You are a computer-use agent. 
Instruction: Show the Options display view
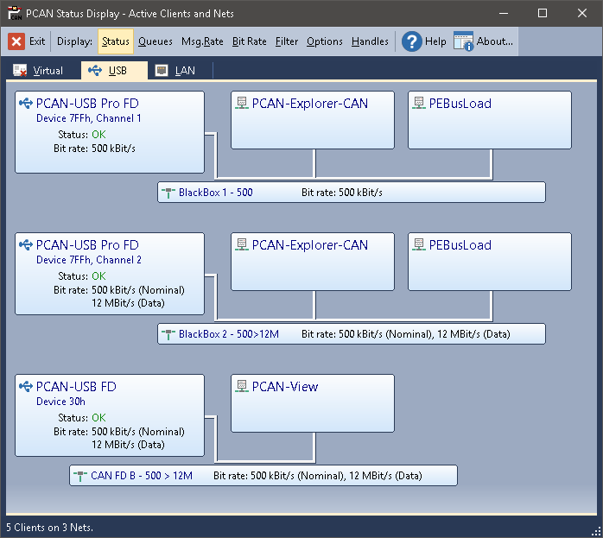point(325,41)
